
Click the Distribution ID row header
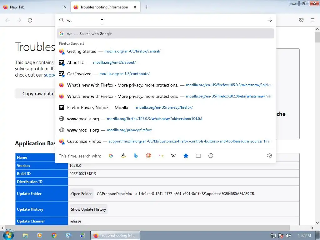click(42, 182)
